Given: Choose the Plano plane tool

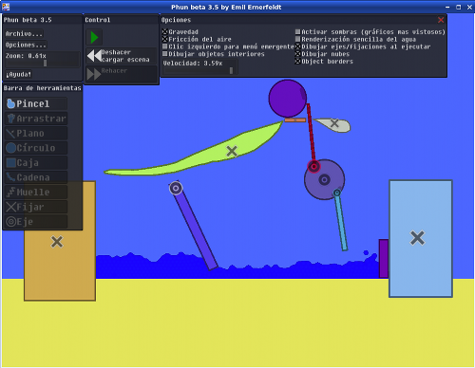Looking at the screenshot, I should (x=36, y=133).
